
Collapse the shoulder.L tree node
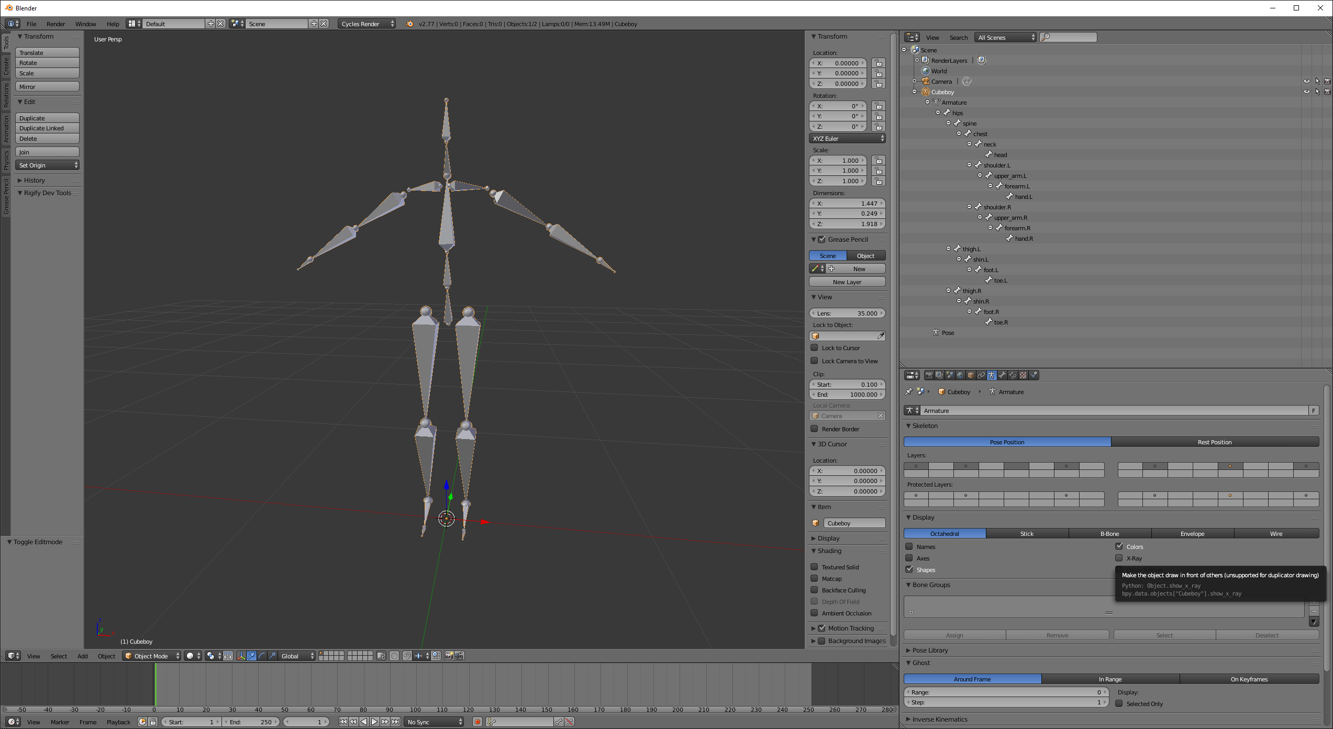click(969, 165)
